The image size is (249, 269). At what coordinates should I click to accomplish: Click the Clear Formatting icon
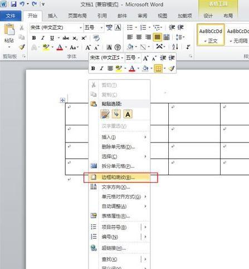[96, 38]
